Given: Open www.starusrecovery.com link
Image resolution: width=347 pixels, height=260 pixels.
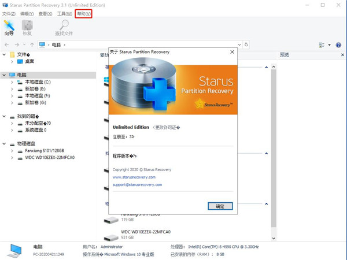Looking at the screenshot, I should point(134,177).
